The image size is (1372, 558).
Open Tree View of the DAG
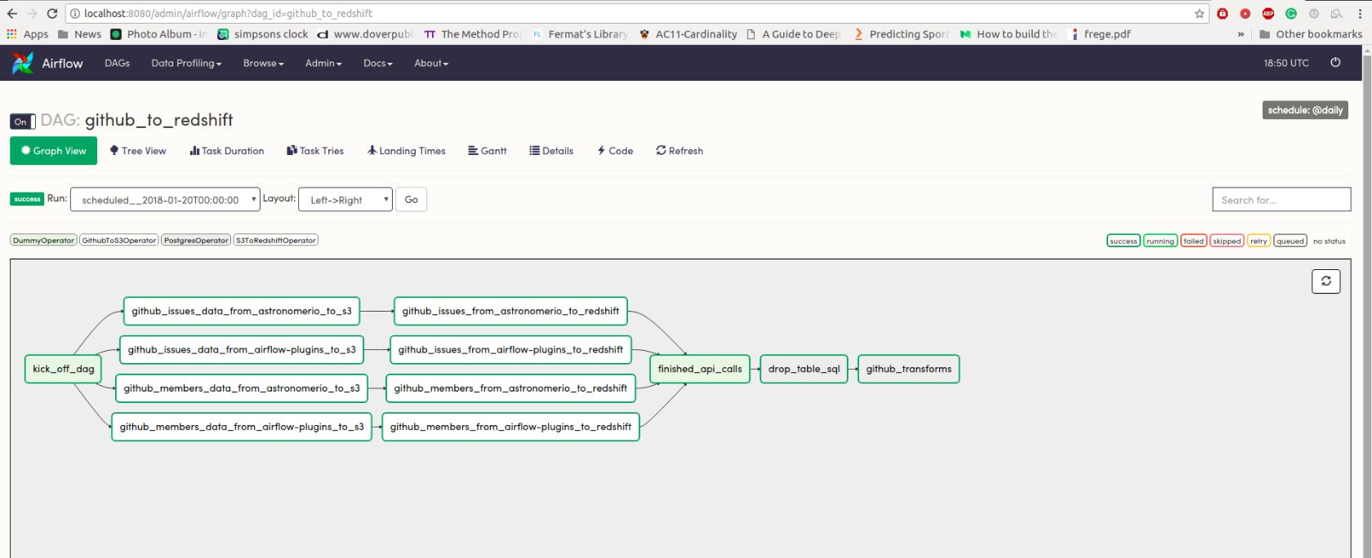(137, 151)
